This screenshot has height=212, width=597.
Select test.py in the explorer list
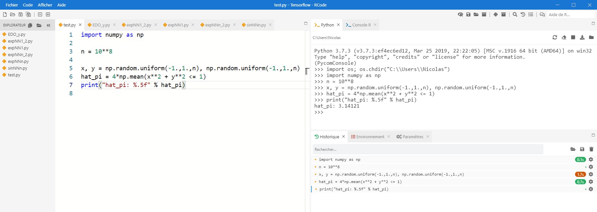pyautogui.click(x=14, y=75)
